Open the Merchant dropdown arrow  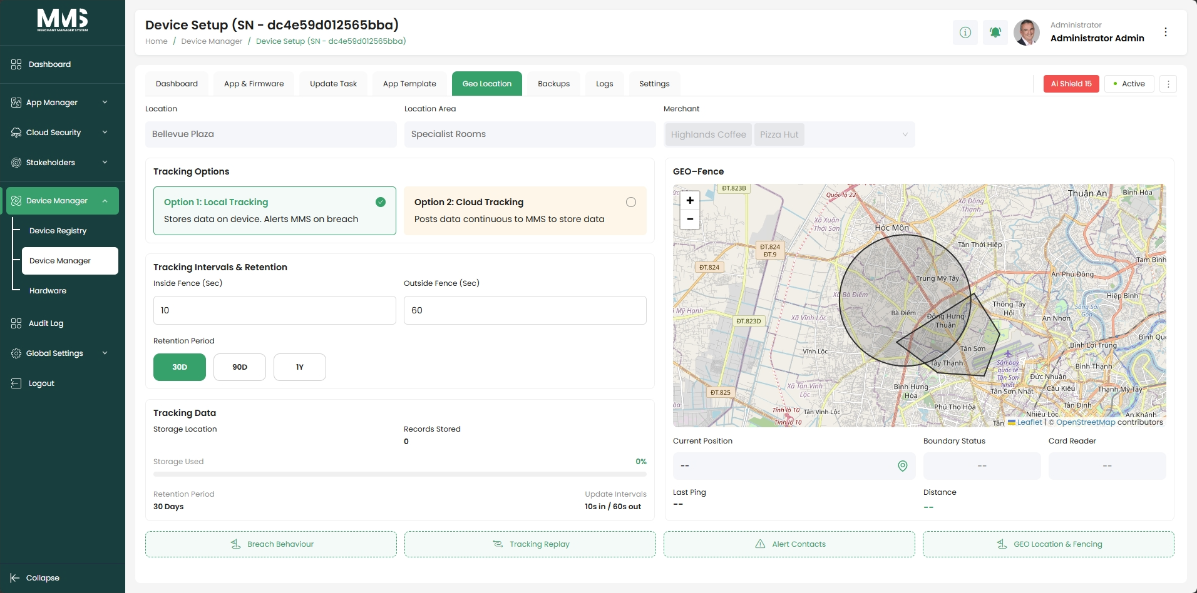click(905, 134)
